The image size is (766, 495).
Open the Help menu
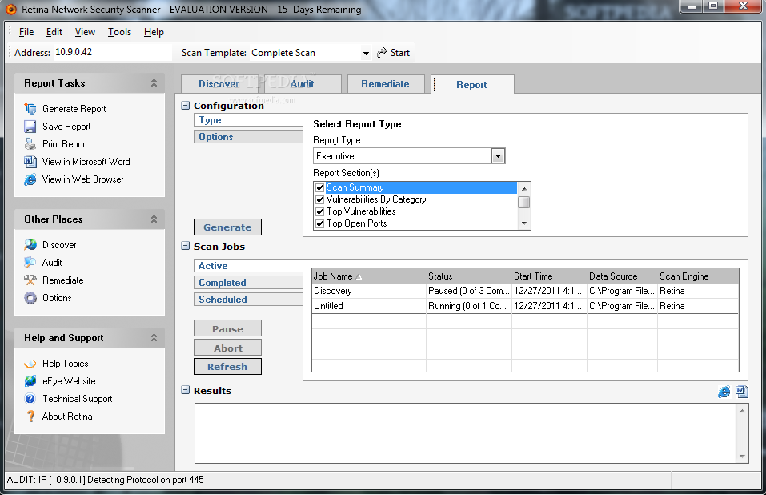tap(154, 32)
